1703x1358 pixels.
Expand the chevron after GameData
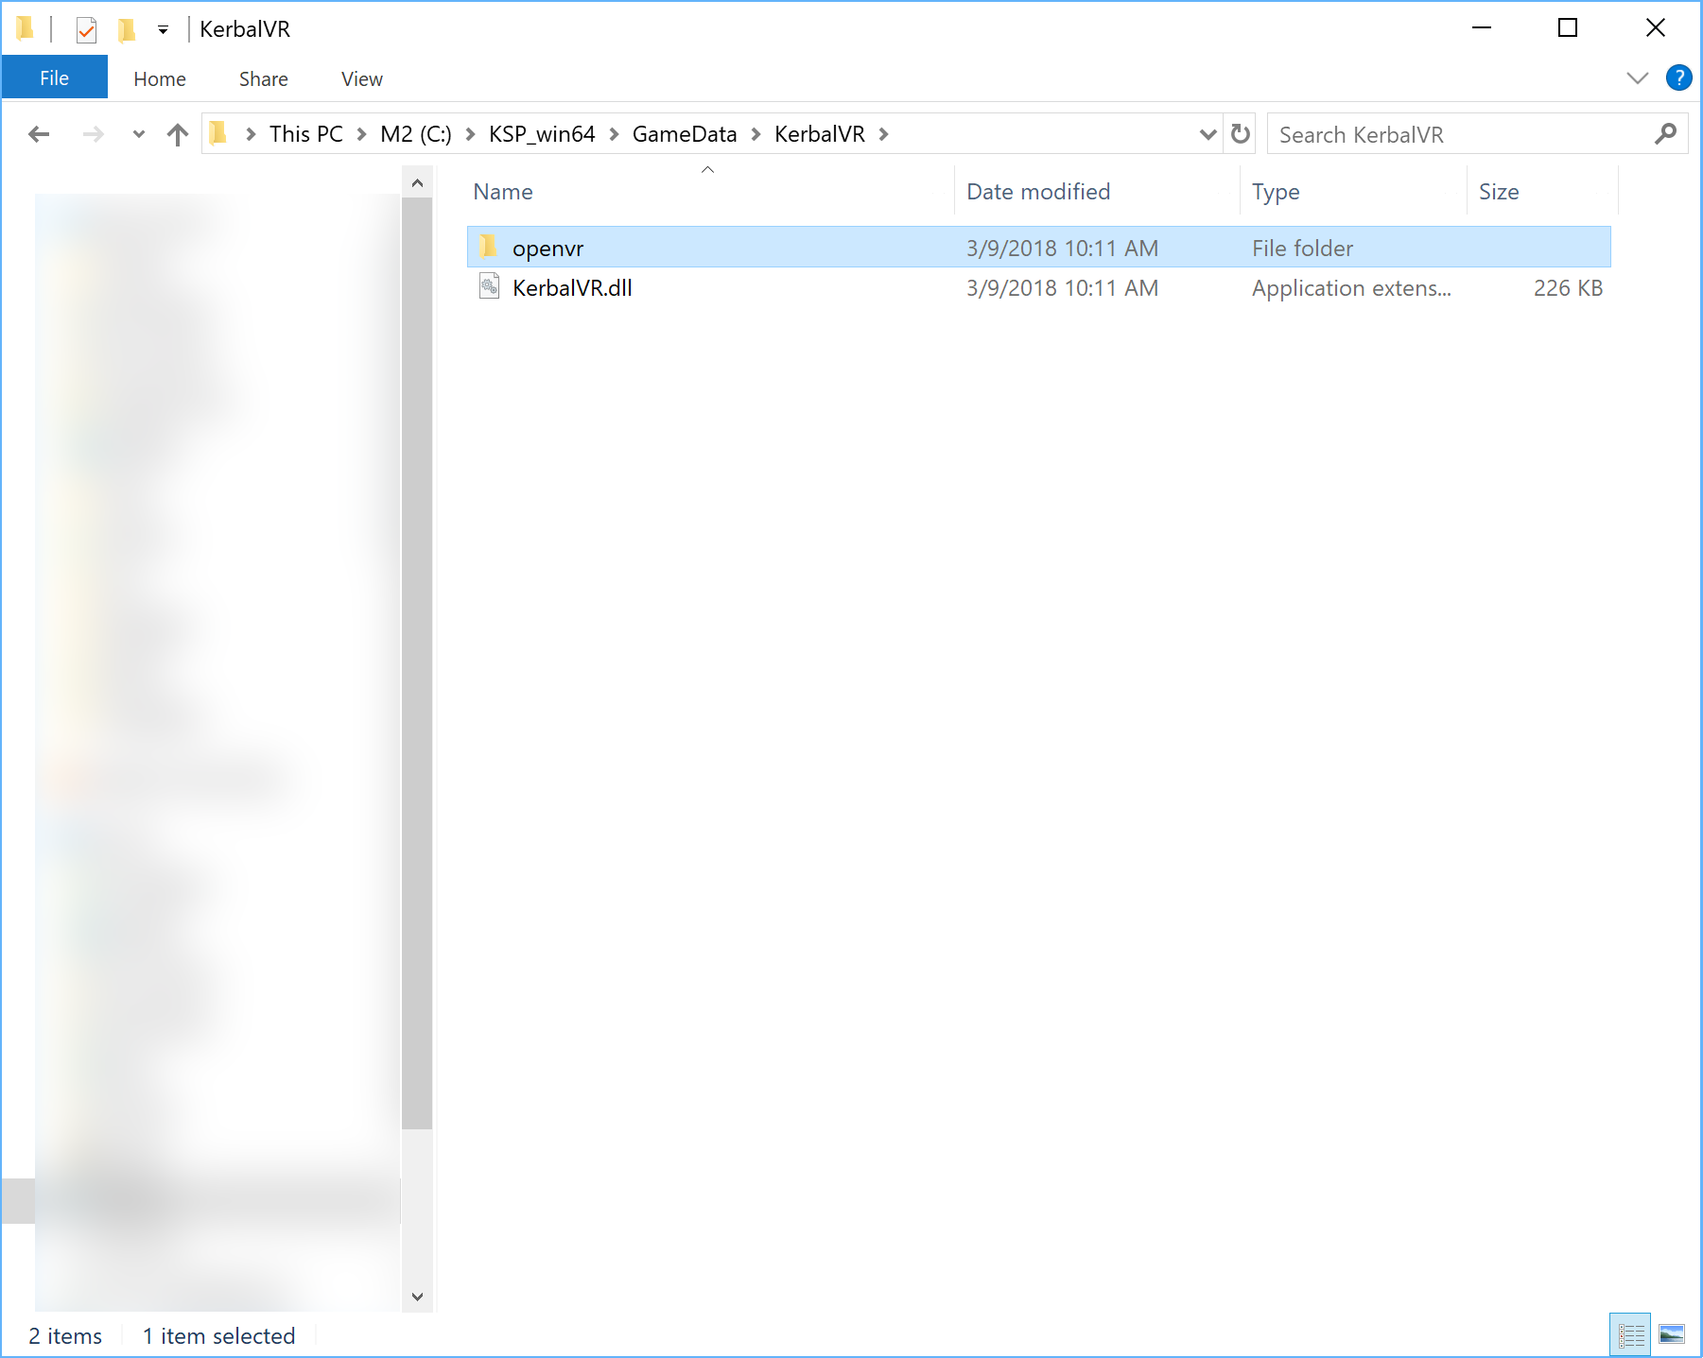756,134
